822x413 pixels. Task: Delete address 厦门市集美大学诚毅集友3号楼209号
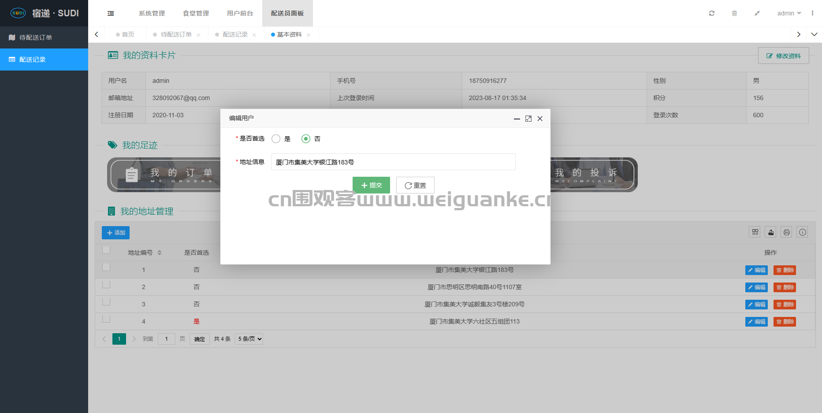pyautogui.click(x=785, y=304)
